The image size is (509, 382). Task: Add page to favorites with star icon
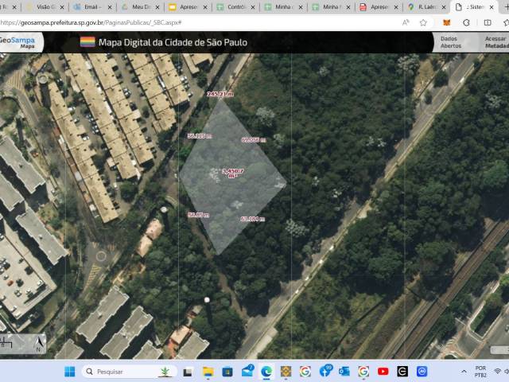pyautogui.click(x=423, y=22)
